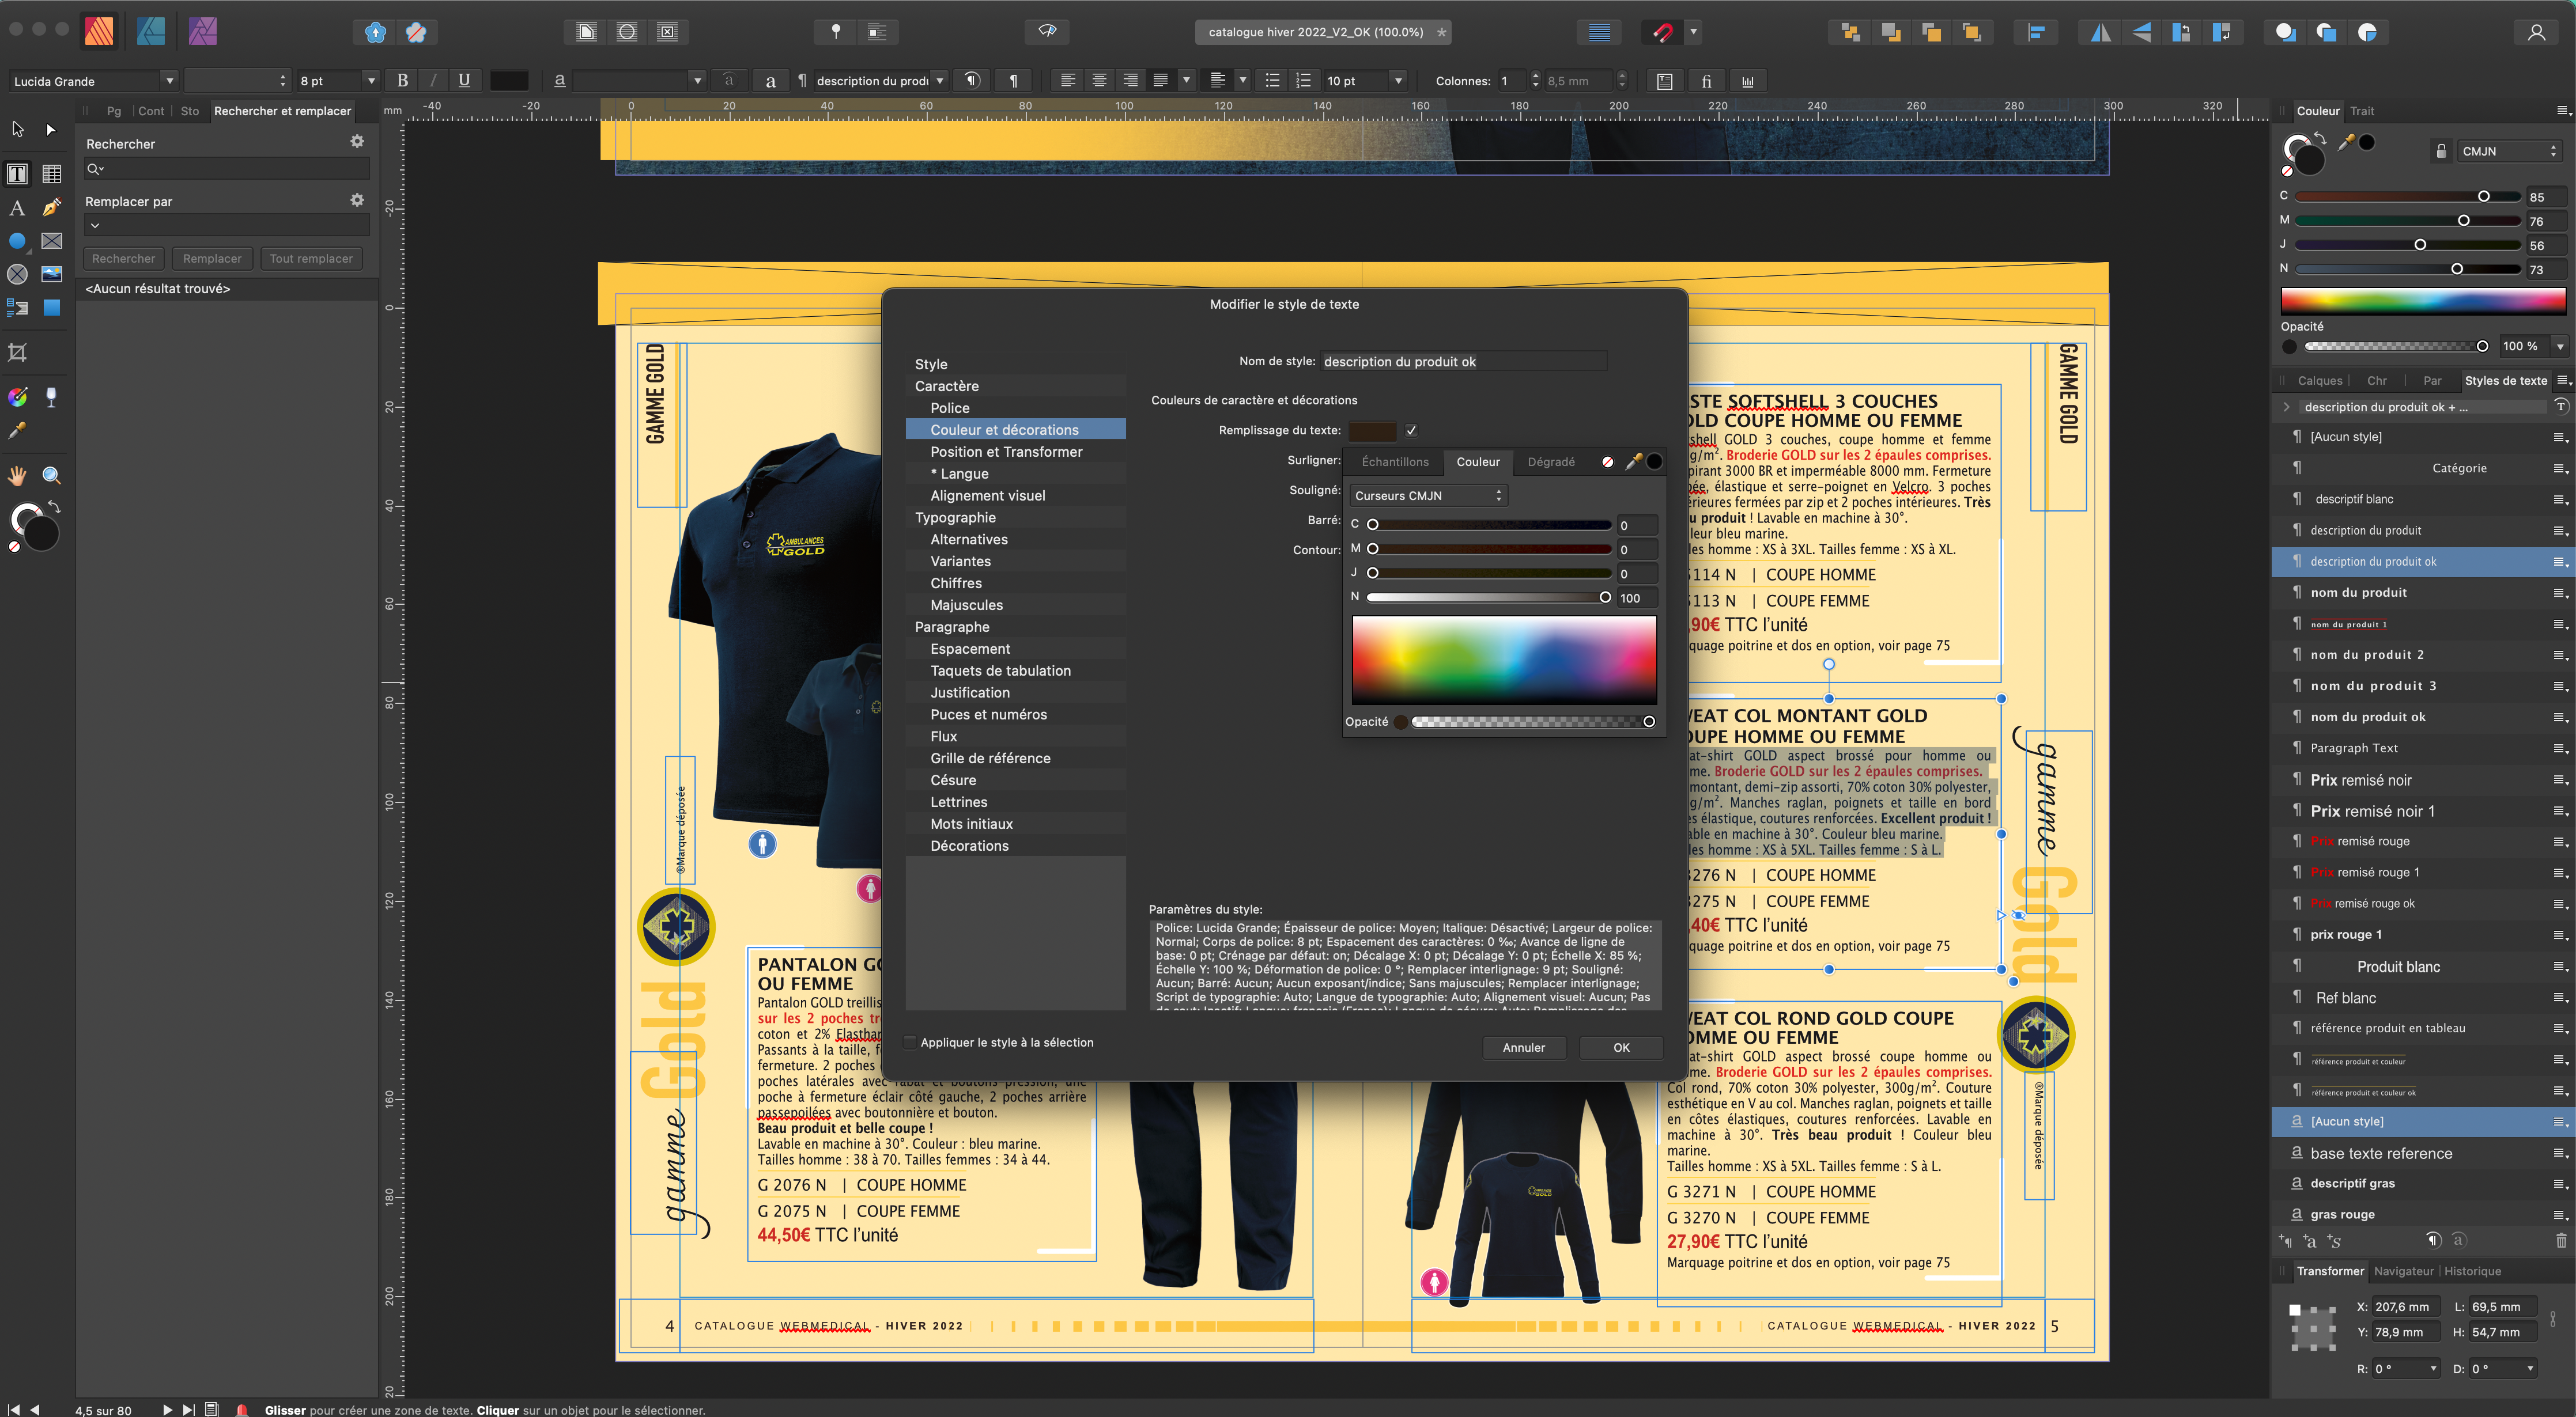Select the vector Crop tool

(17, 353)
